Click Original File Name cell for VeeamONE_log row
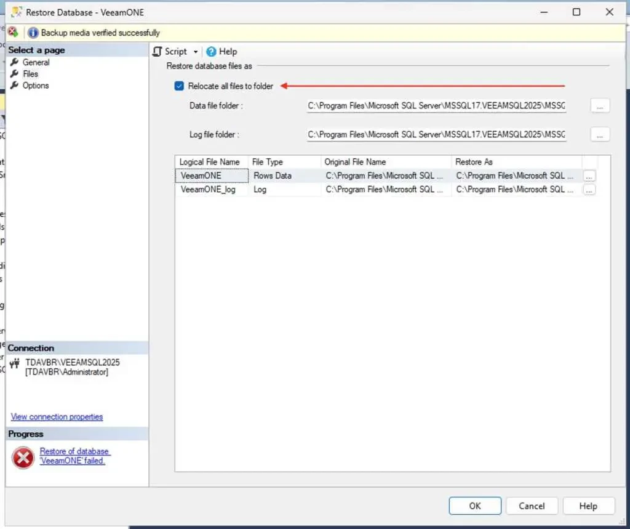The width and height of the screenshot is (630, 529). 386,190
